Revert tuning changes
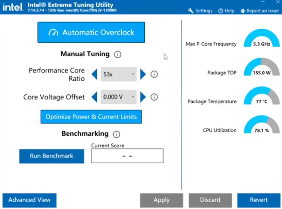 click(x=259, y=200)
